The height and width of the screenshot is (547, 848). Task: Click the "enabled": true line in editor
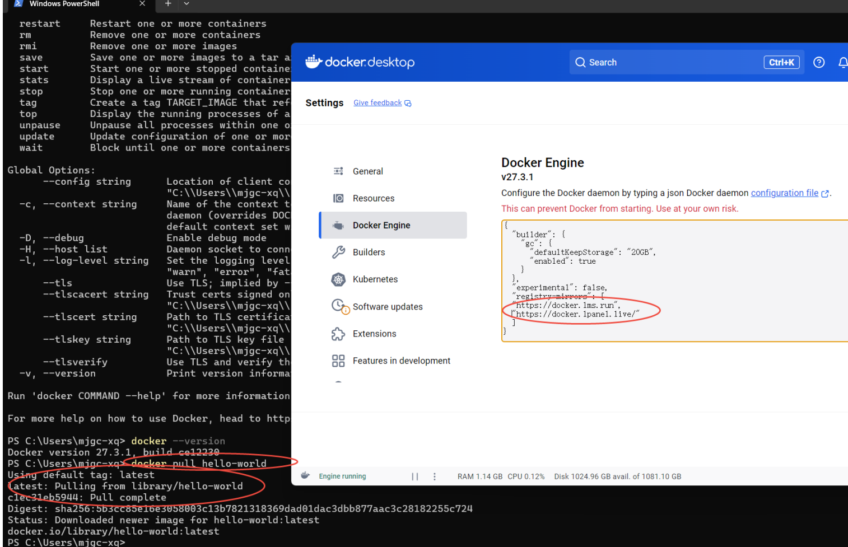coord(563,261)
